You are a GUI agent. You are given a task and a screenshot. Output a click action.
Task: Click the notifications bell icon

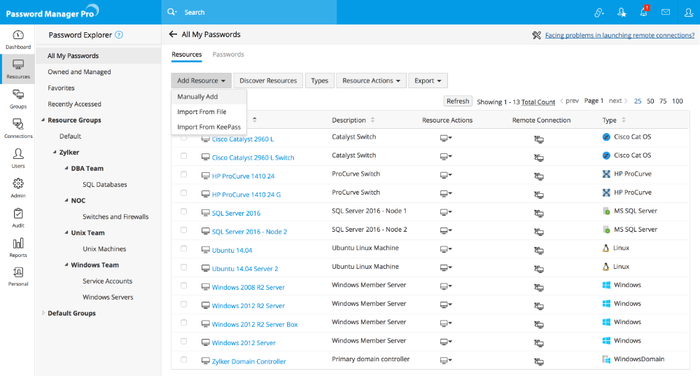643,12
